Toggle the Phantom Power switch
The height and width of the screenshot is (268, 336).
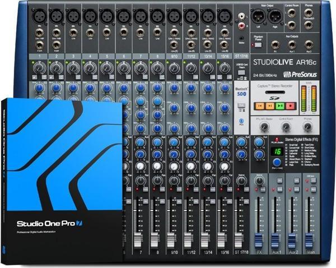258,45
